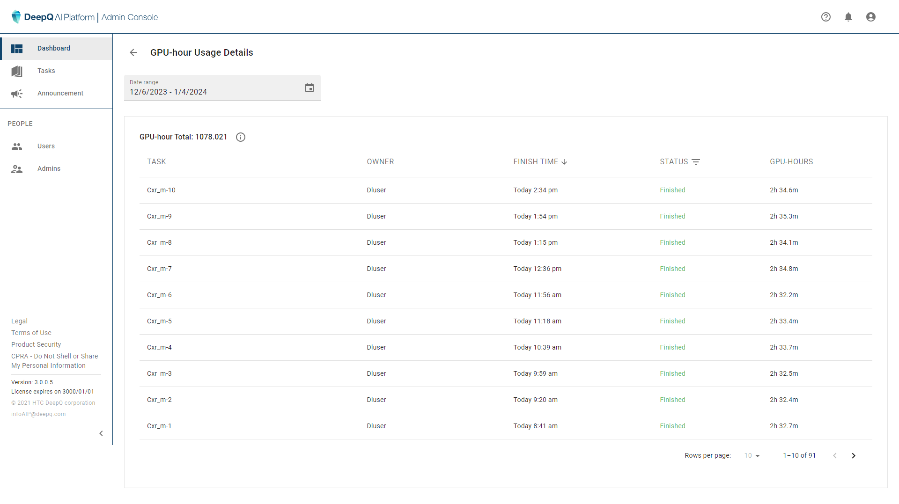Open the user account profile icon
This screenshot has height=504, width=899.
coord(871,17)
